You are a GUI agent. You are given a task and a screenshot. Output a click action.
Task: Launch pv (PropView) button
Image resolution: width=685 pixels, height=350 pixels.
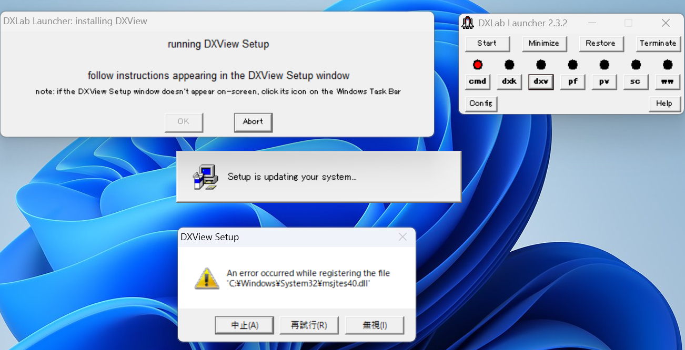pos(604,81)
